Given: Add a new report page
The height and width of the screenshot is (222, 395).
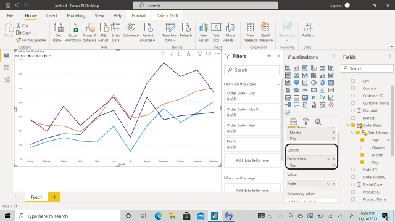Looking at the screenshot, I should point(54,197).
